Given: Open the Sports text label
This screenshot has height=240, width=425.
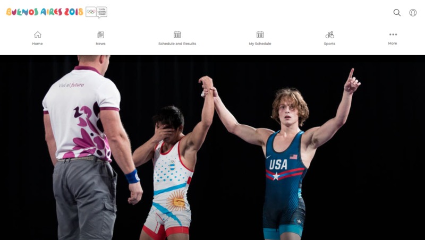Looking at the screenshot, I should 329,44.
